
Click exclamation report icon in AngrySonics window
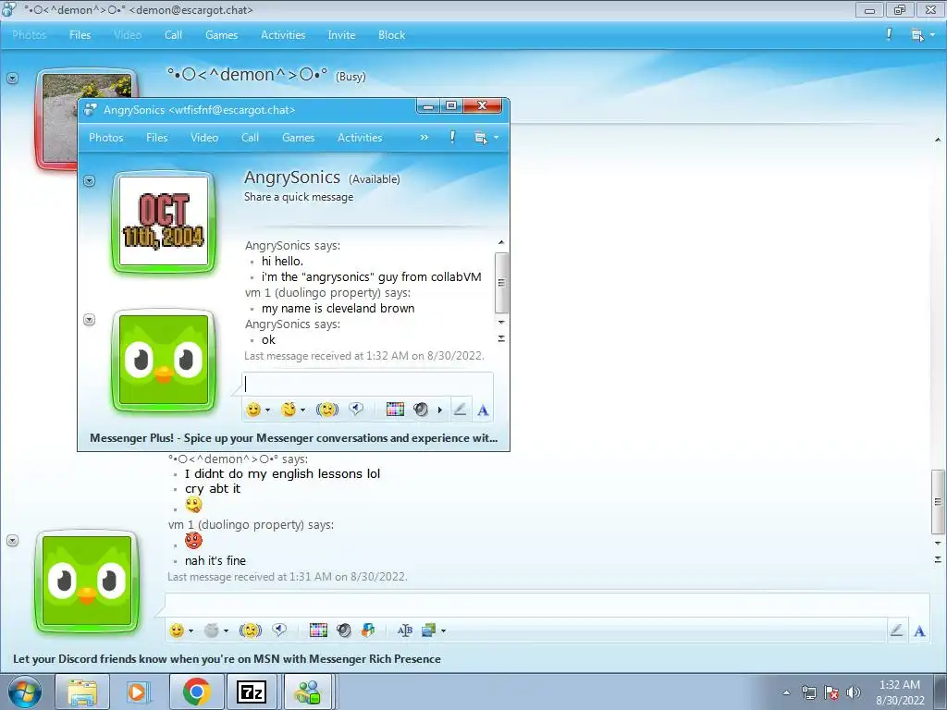[452, 138]
